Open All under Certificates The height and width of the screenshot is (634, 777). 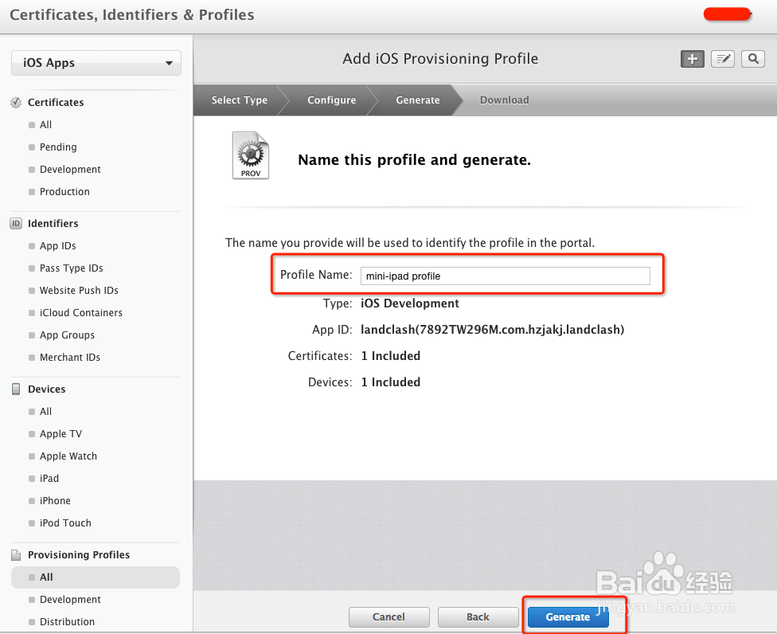pyautogui.click(x=45, y=125)
